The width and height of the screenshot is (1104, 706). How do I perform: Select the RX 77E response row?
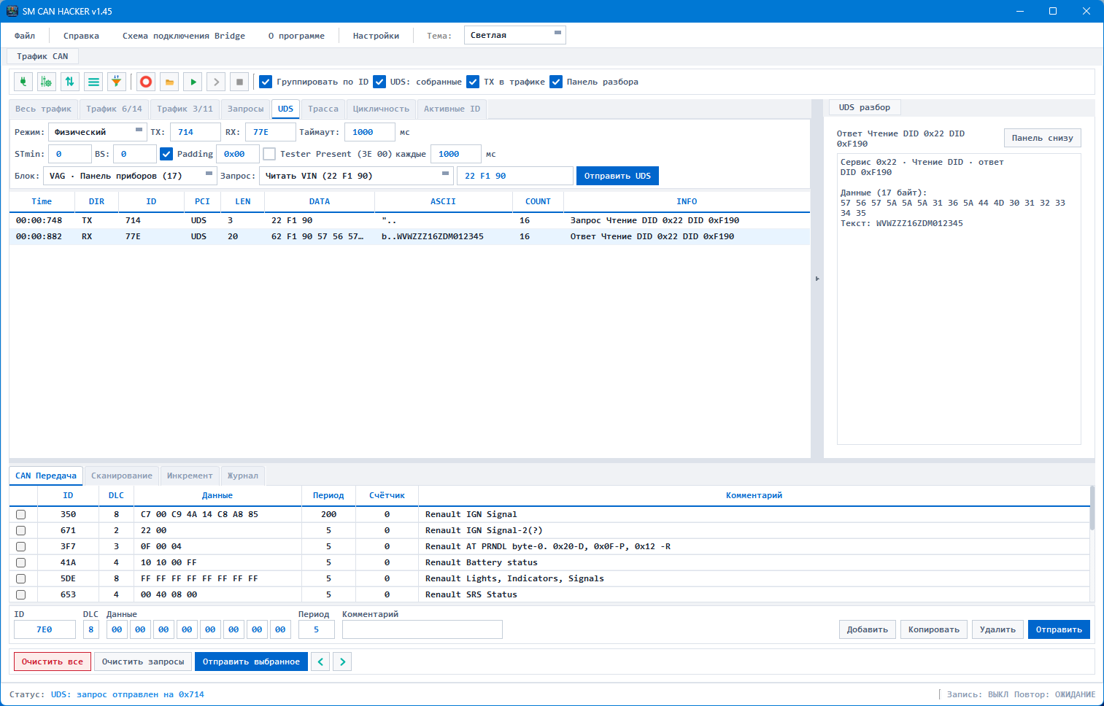[409, 236]
